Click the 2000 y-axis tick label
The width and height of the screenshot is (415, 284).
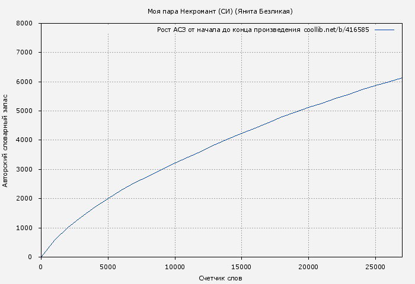pos(24,199)
